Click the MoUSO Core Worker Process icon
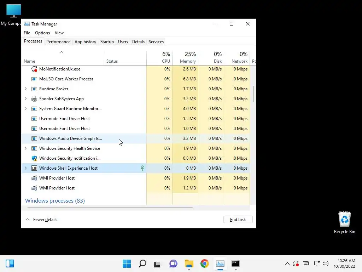Image resolution: width=362 pixels, height=272 pixels. coord(34,79)
